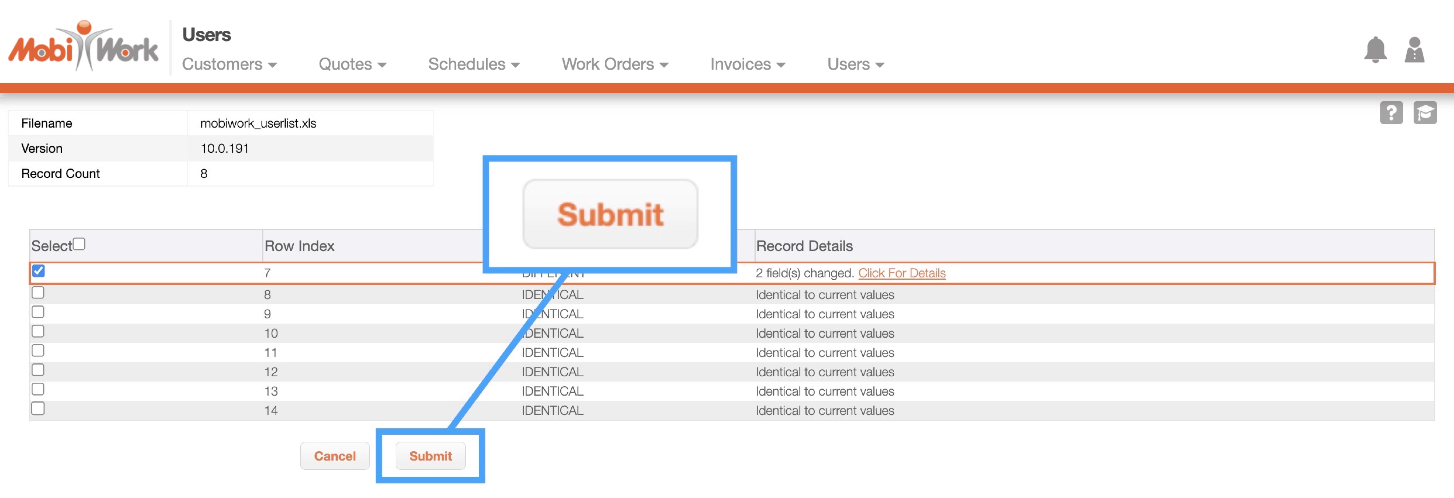Tick the checkbox for row 14
This screenshot has width=1454, height=498.
(x=38, y=408)
